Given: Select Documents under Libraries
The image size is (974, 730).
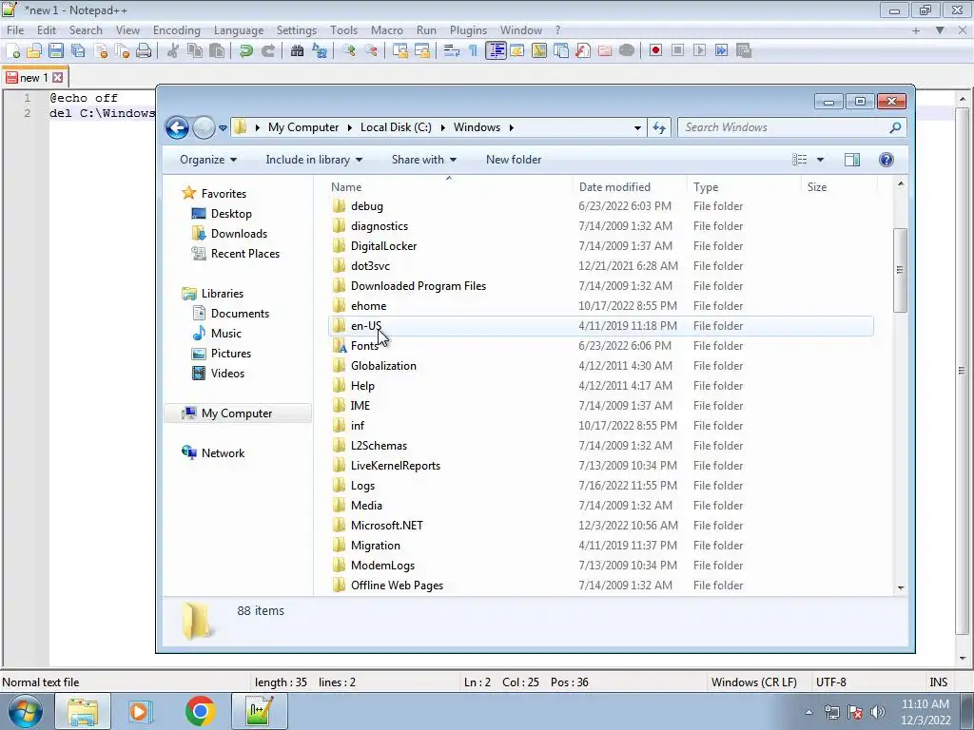Looking at the screenshot, I should pos(240,314).
